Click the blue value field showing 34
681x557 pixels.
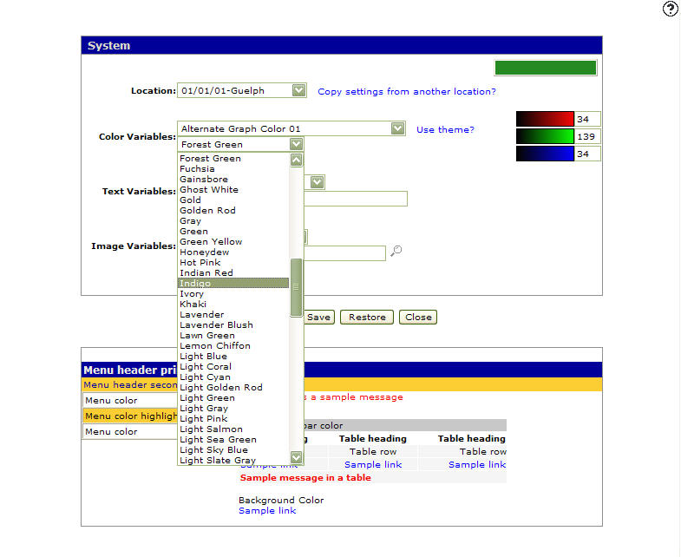point(587,154)
